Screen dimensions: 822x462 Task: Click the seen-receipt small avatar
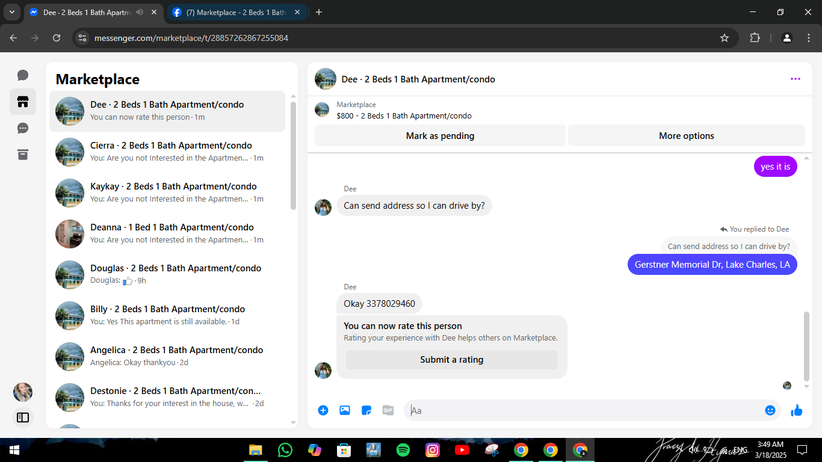pos(787,386)
